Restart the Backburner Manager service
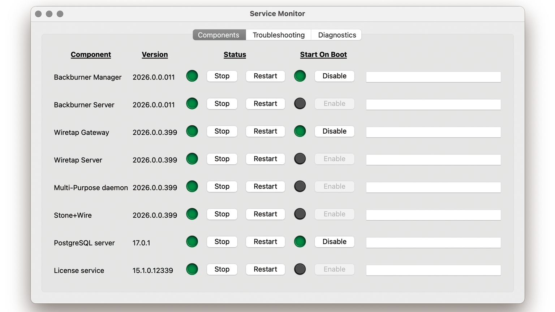Viewport: 555px width, 312px height. coord(265,76)
